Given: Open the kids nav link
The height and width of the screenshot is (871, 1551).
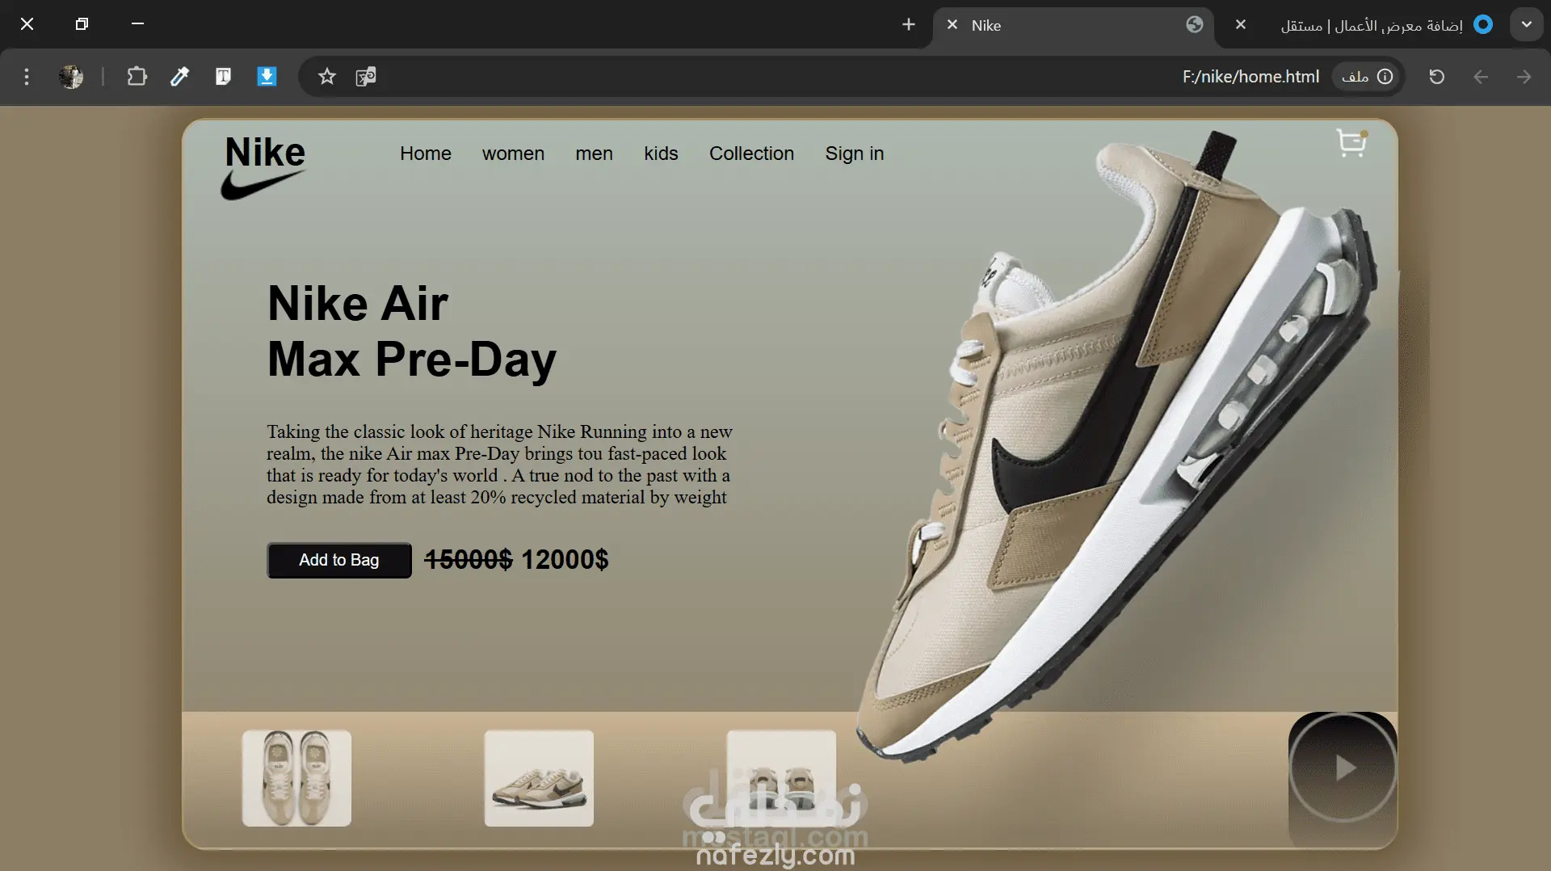Looking at the screenshot, I should (x=661, y=154).
